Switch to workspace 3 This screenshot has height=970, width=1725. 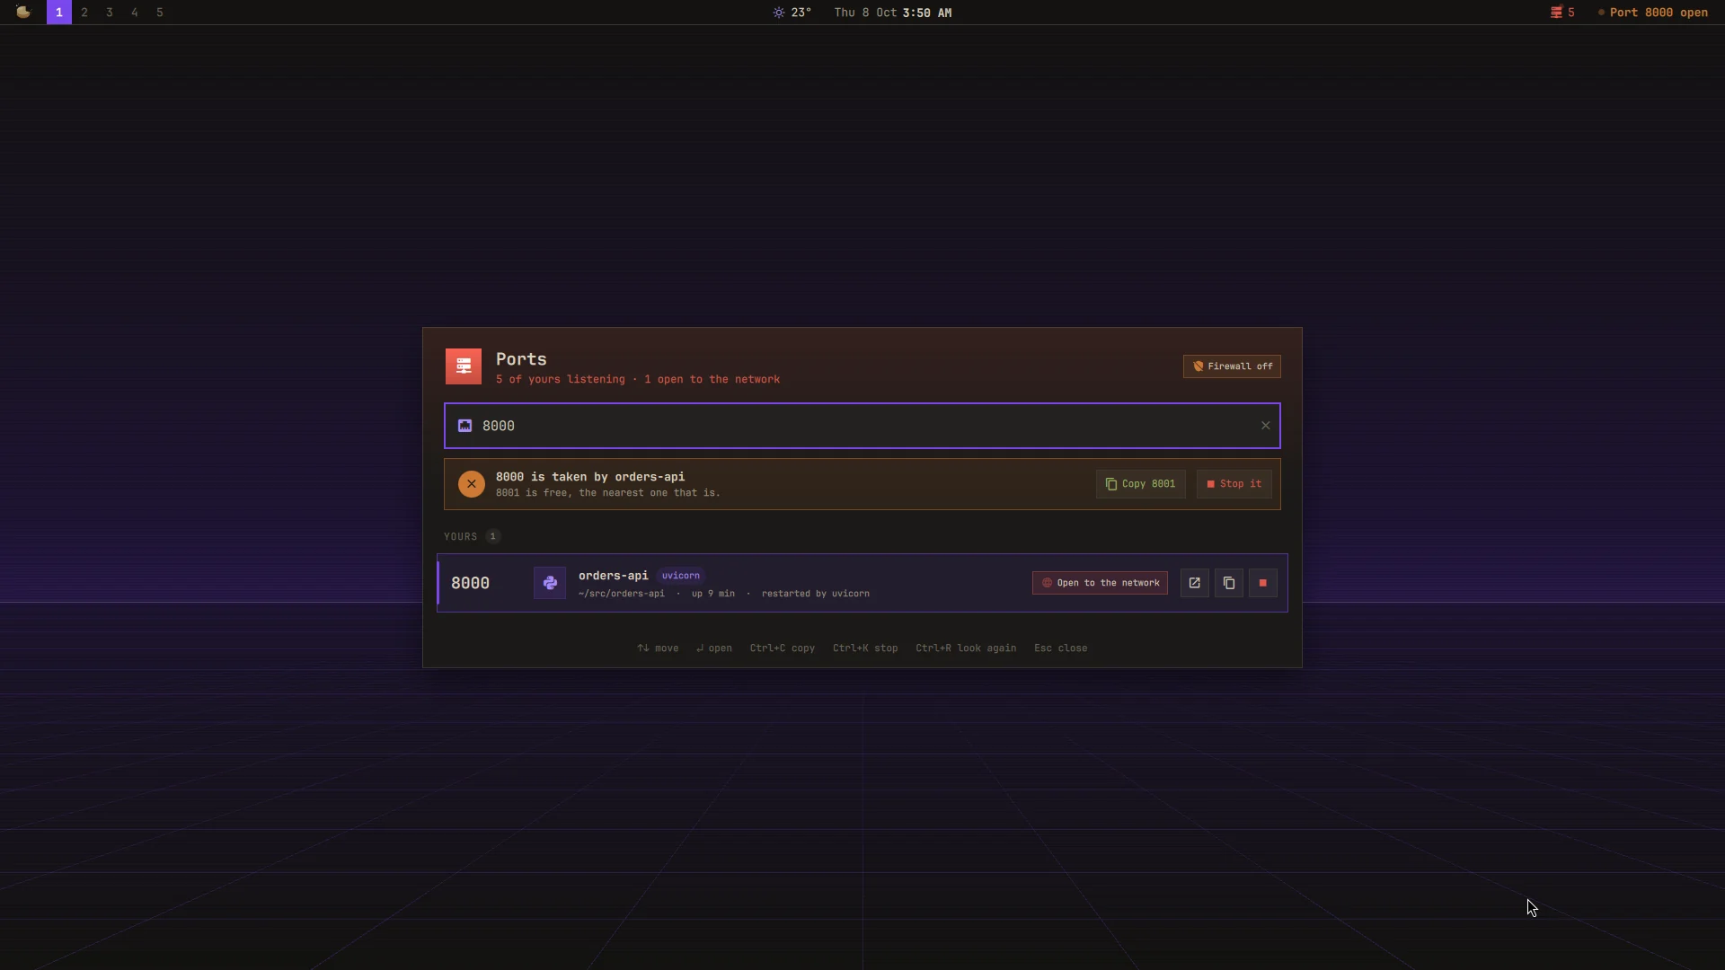point(110,13)
